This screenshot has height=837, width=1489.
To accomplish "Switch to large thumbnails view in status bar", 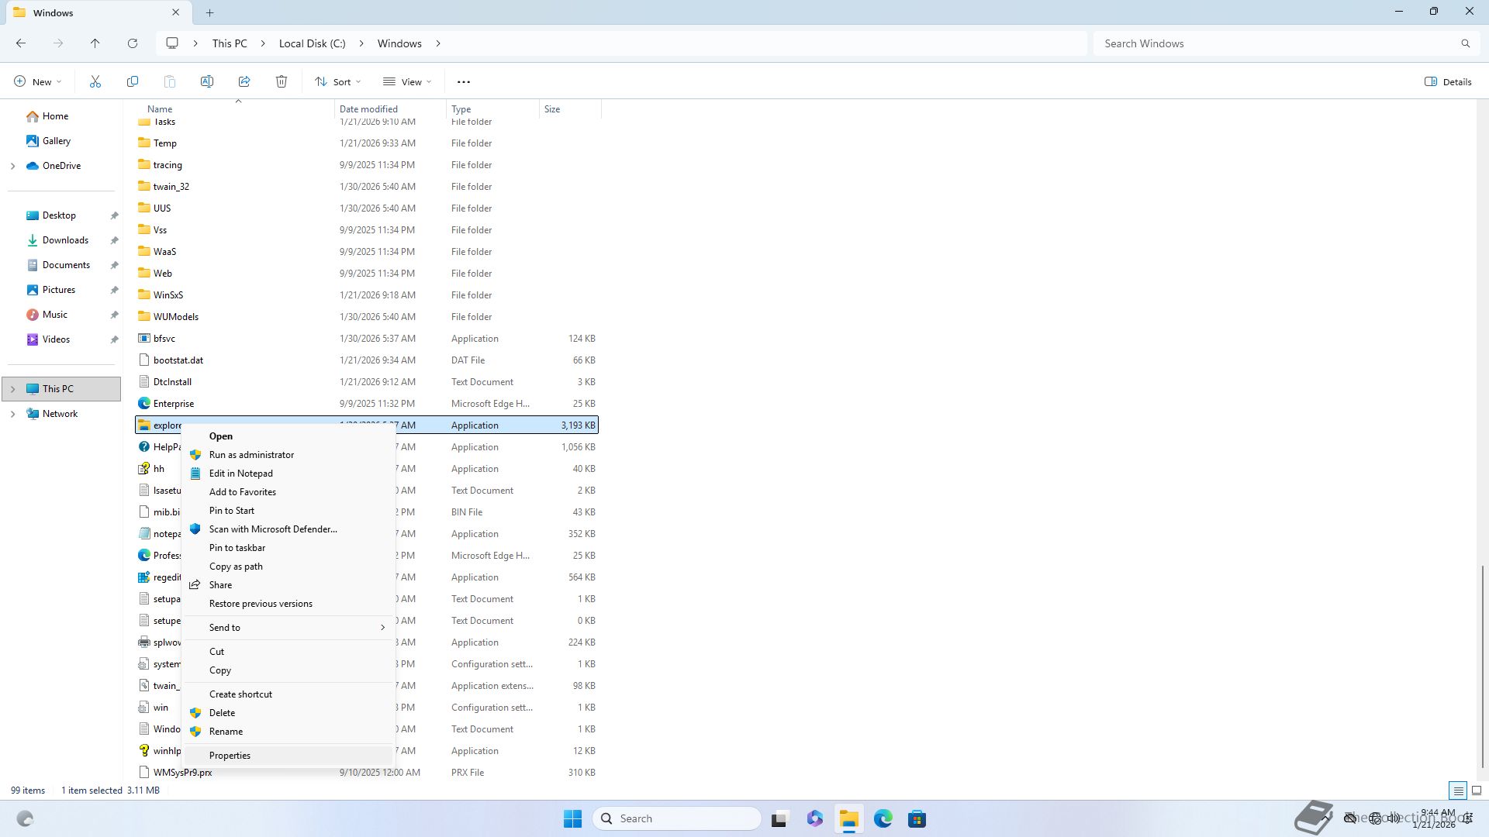I will click(x=1477, y=790).
